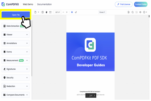Expand the Measurement sidebar section
151x101 pixels.
[16, 60]
